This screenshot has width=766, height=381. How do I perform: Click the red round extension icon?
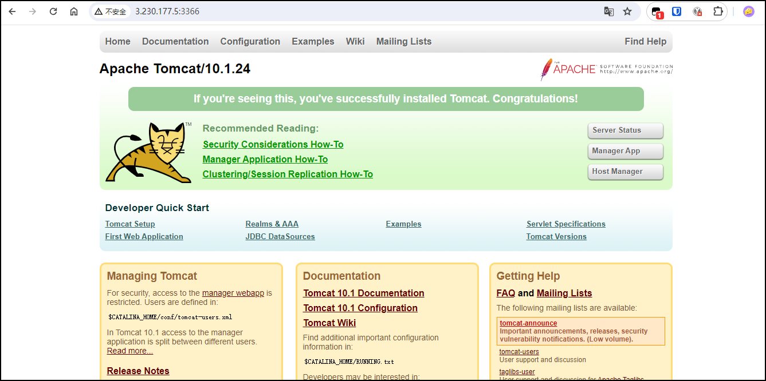(x=697, y=11)
